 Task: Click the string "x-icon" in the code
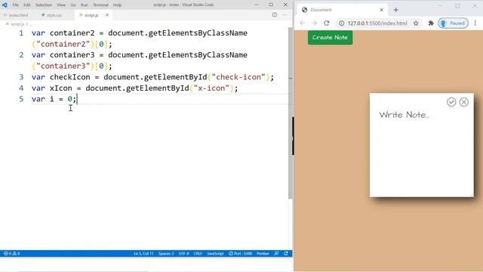[x=211, y=88]
